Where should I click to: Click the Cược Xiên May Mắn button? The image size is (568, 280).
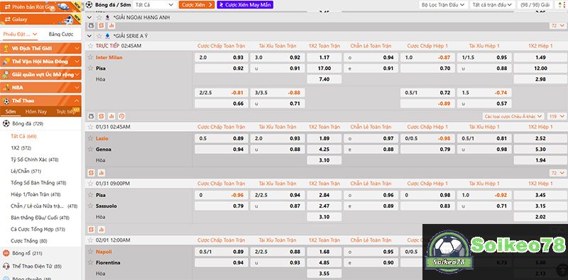(245, 5)
